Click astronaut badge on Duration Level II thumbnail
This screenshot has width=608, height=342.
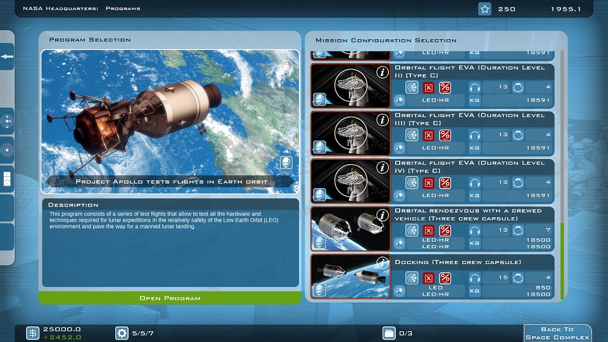(319, 99)
